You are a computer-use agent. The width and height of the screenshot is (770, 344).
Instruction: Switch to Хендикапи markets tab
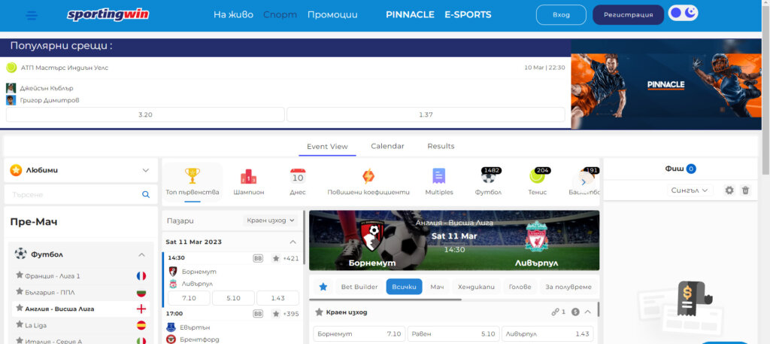point(476,287)
